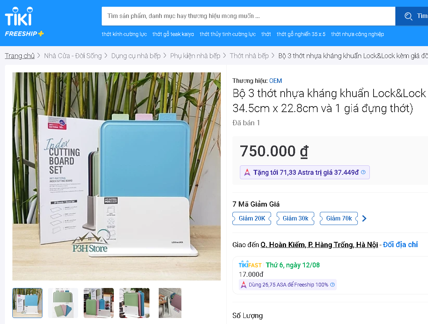Click the TikiFAST delivery logo
This screenshot has width=428, height=324.
coord(250,265)
